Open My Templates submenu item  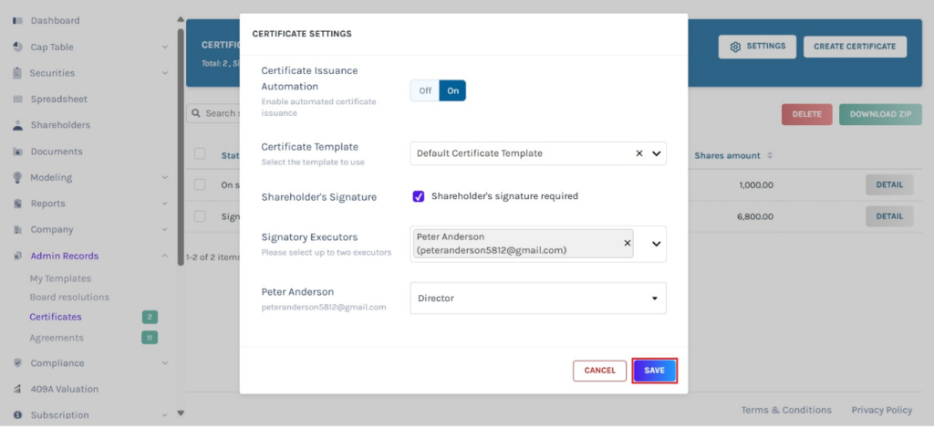(x=60, y=278)
